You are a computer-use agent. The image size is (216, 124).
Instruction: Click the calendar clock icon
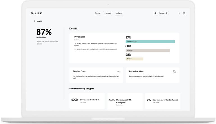point(174,72)
